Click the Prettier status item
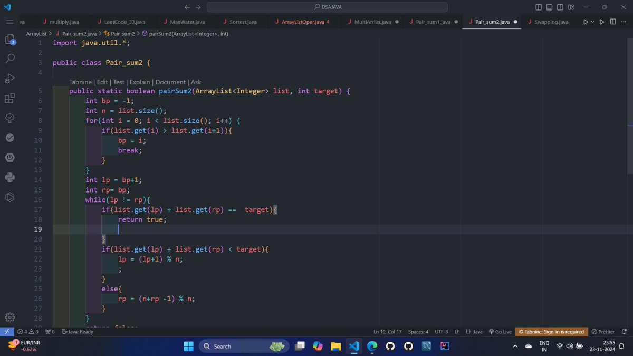This screenshot has width=633, height=356. [603, 332]
